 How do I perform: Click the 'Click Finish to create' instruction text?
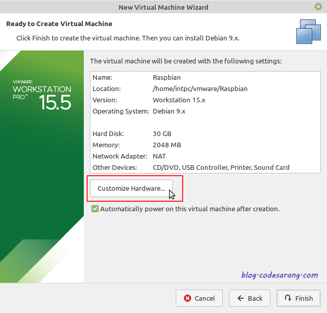[x=128, y=38]
